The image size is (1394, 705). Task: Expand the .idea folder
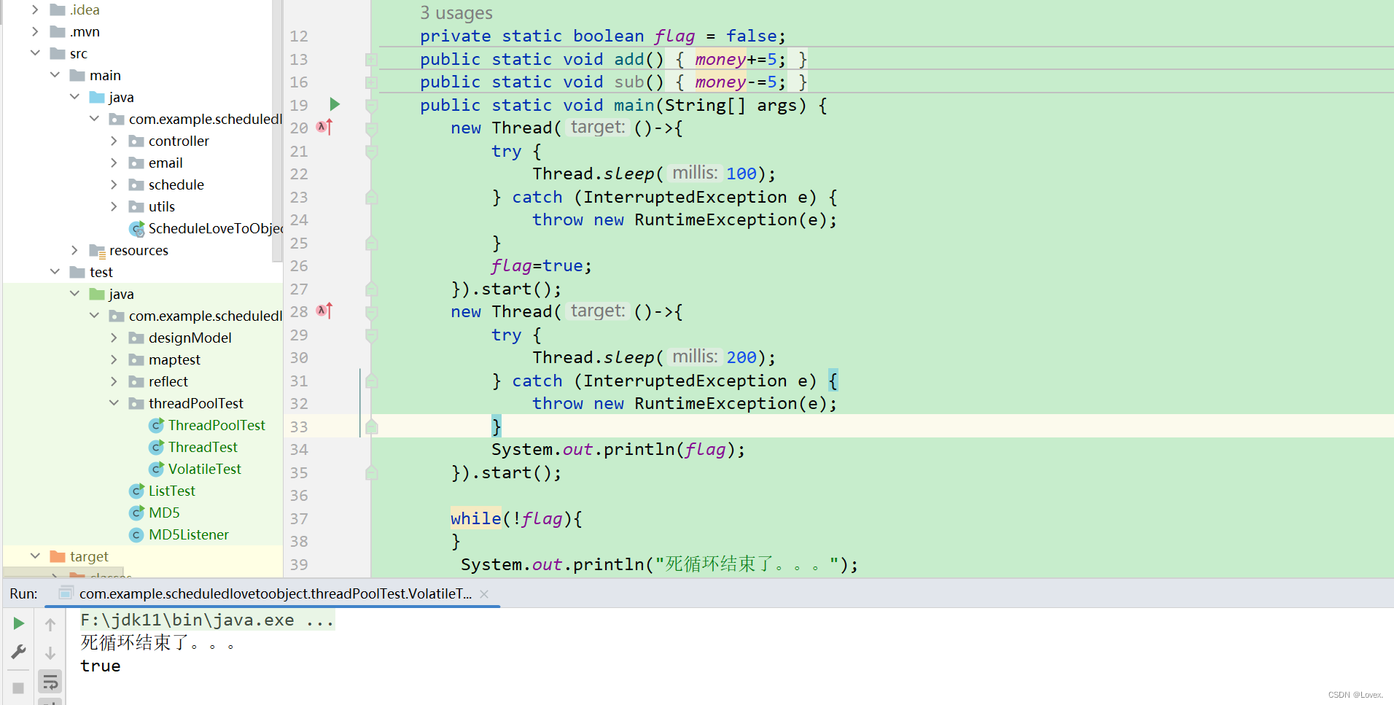tap(34, 9)
